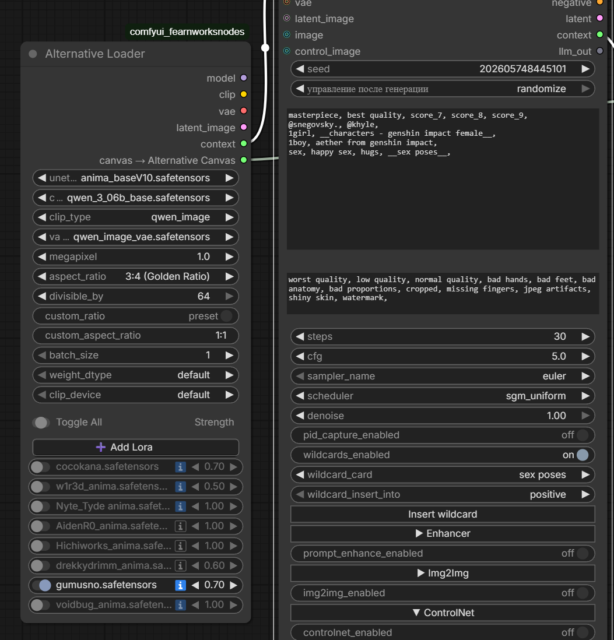Click the context output dot on Alternative Loader
The image size is (614, 640).
coord(244,143)
